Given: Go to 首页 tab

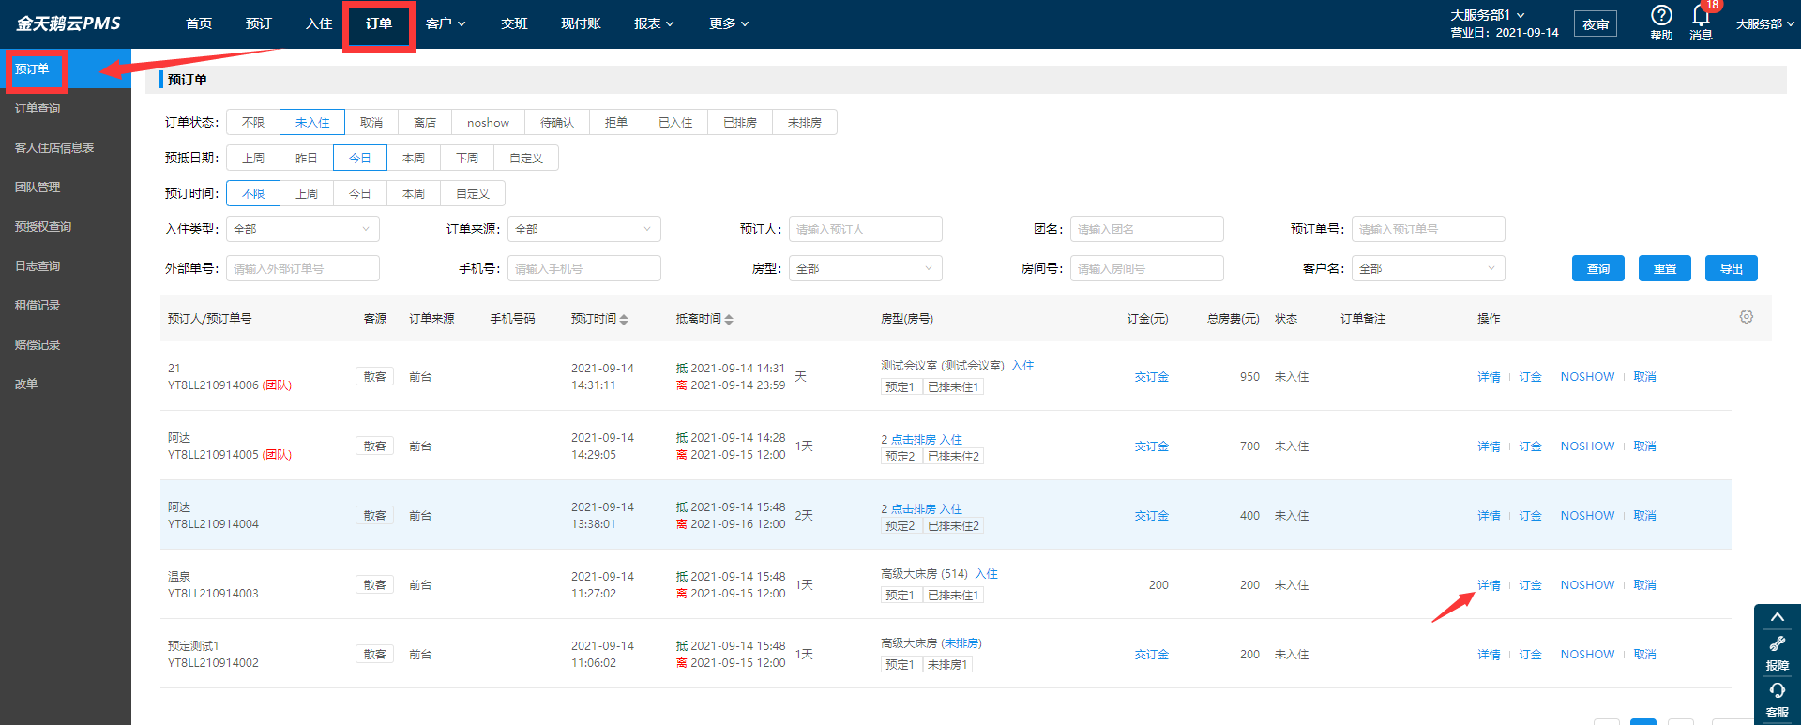Looking at the screenshot, I should [199, 23].
